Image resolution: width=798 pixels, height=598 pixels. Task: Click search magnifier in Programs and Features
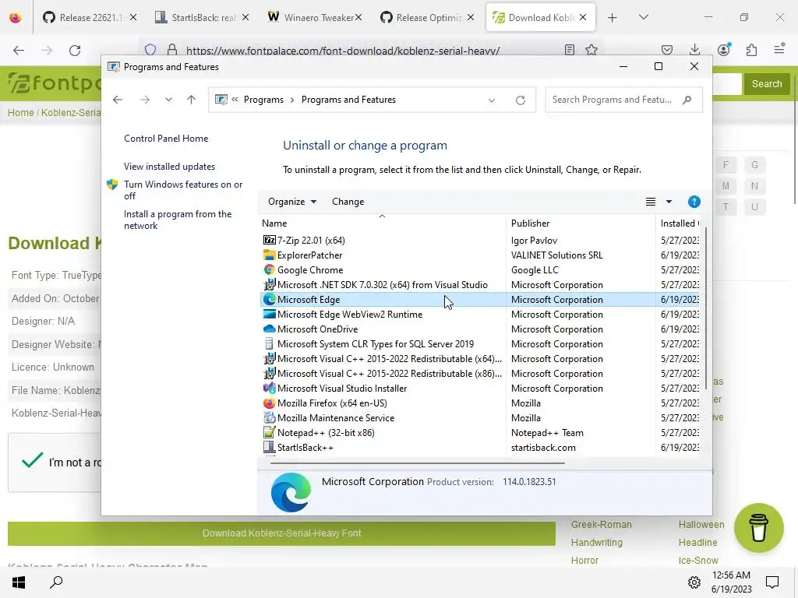point(687,100)
